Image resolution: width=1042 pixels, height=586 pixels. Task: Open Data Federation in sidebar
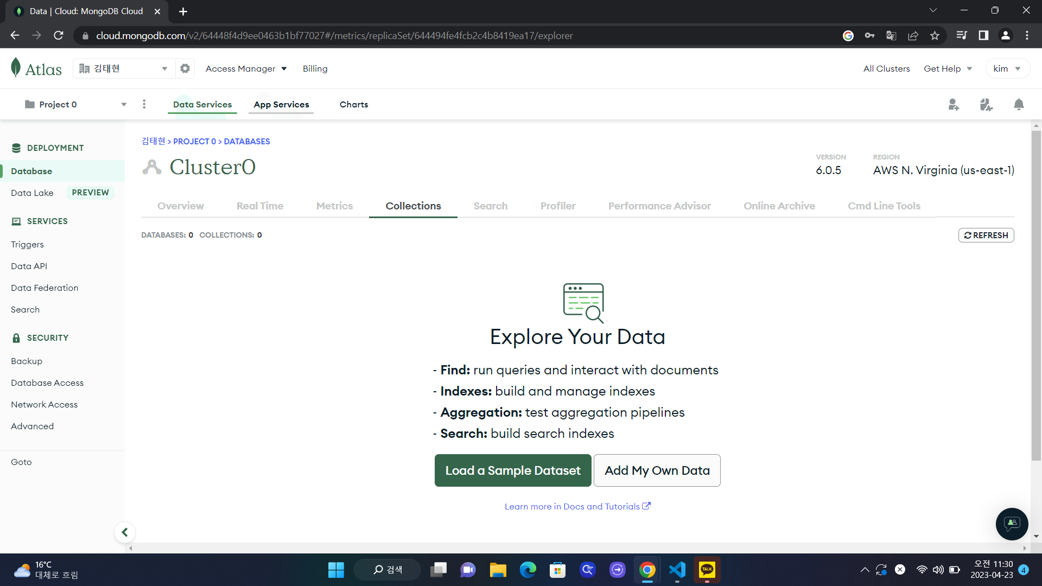45,288
